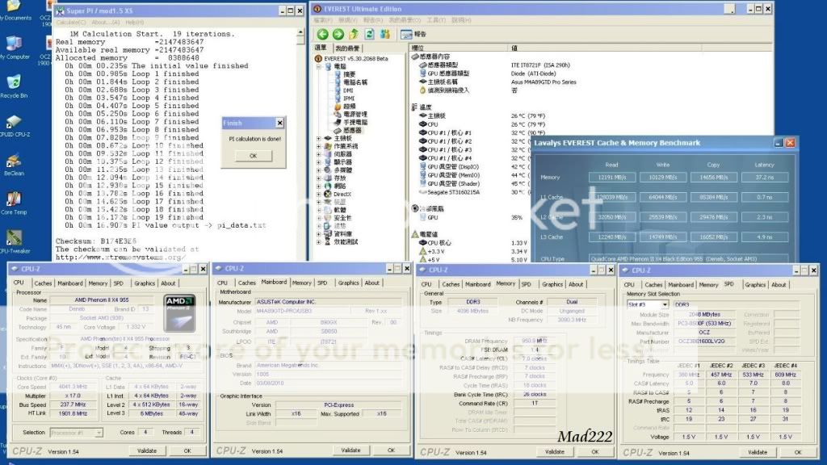Select the 電源管理 power management icon in EVEREST tree

[x=338, y=114]
